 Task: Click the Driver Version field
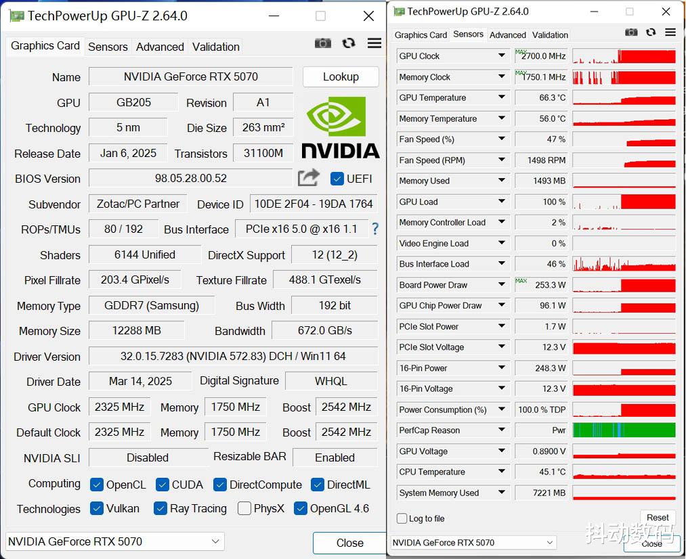233,356
